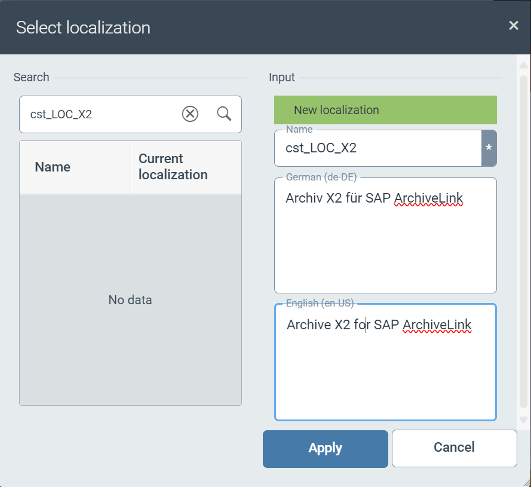Click the asterisk marker beside the Name field

point(489,148)
